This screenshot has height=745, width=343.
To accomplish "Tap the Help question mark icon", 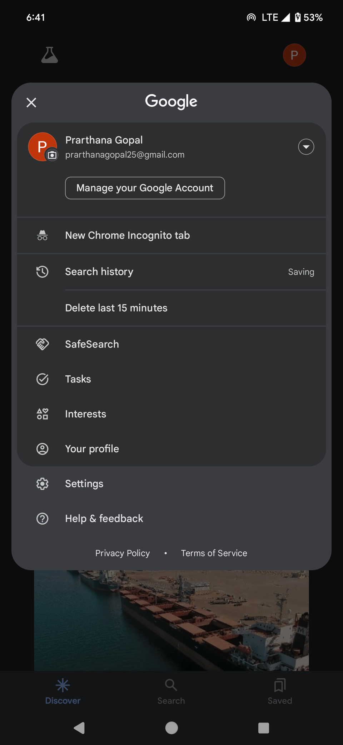I will 43,519.
